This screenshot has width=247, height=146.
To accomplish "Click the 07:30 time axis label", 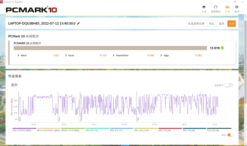I will click(x=155, y=124).
